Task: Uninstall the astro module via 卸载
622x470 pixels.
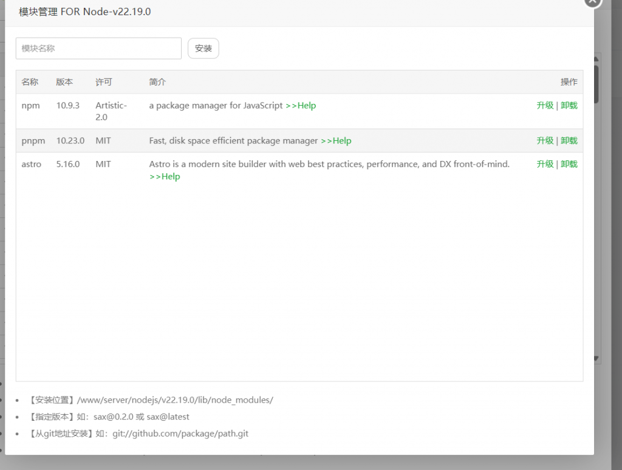Action: tap(569, 164)
